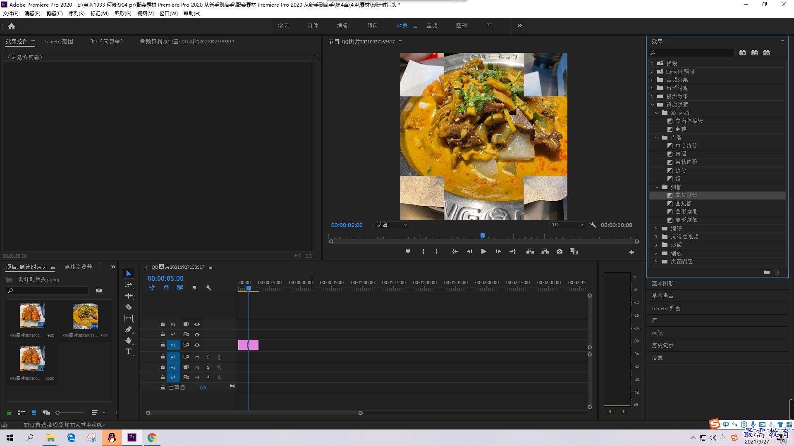This screenshot has height=446, width=794.
Task: Collapse the 视频过渡 folder
Action: coord(652,104)
